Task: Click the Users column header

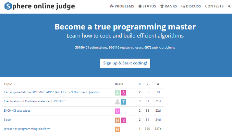Action: pyautogui.click(x=119, y=84)
